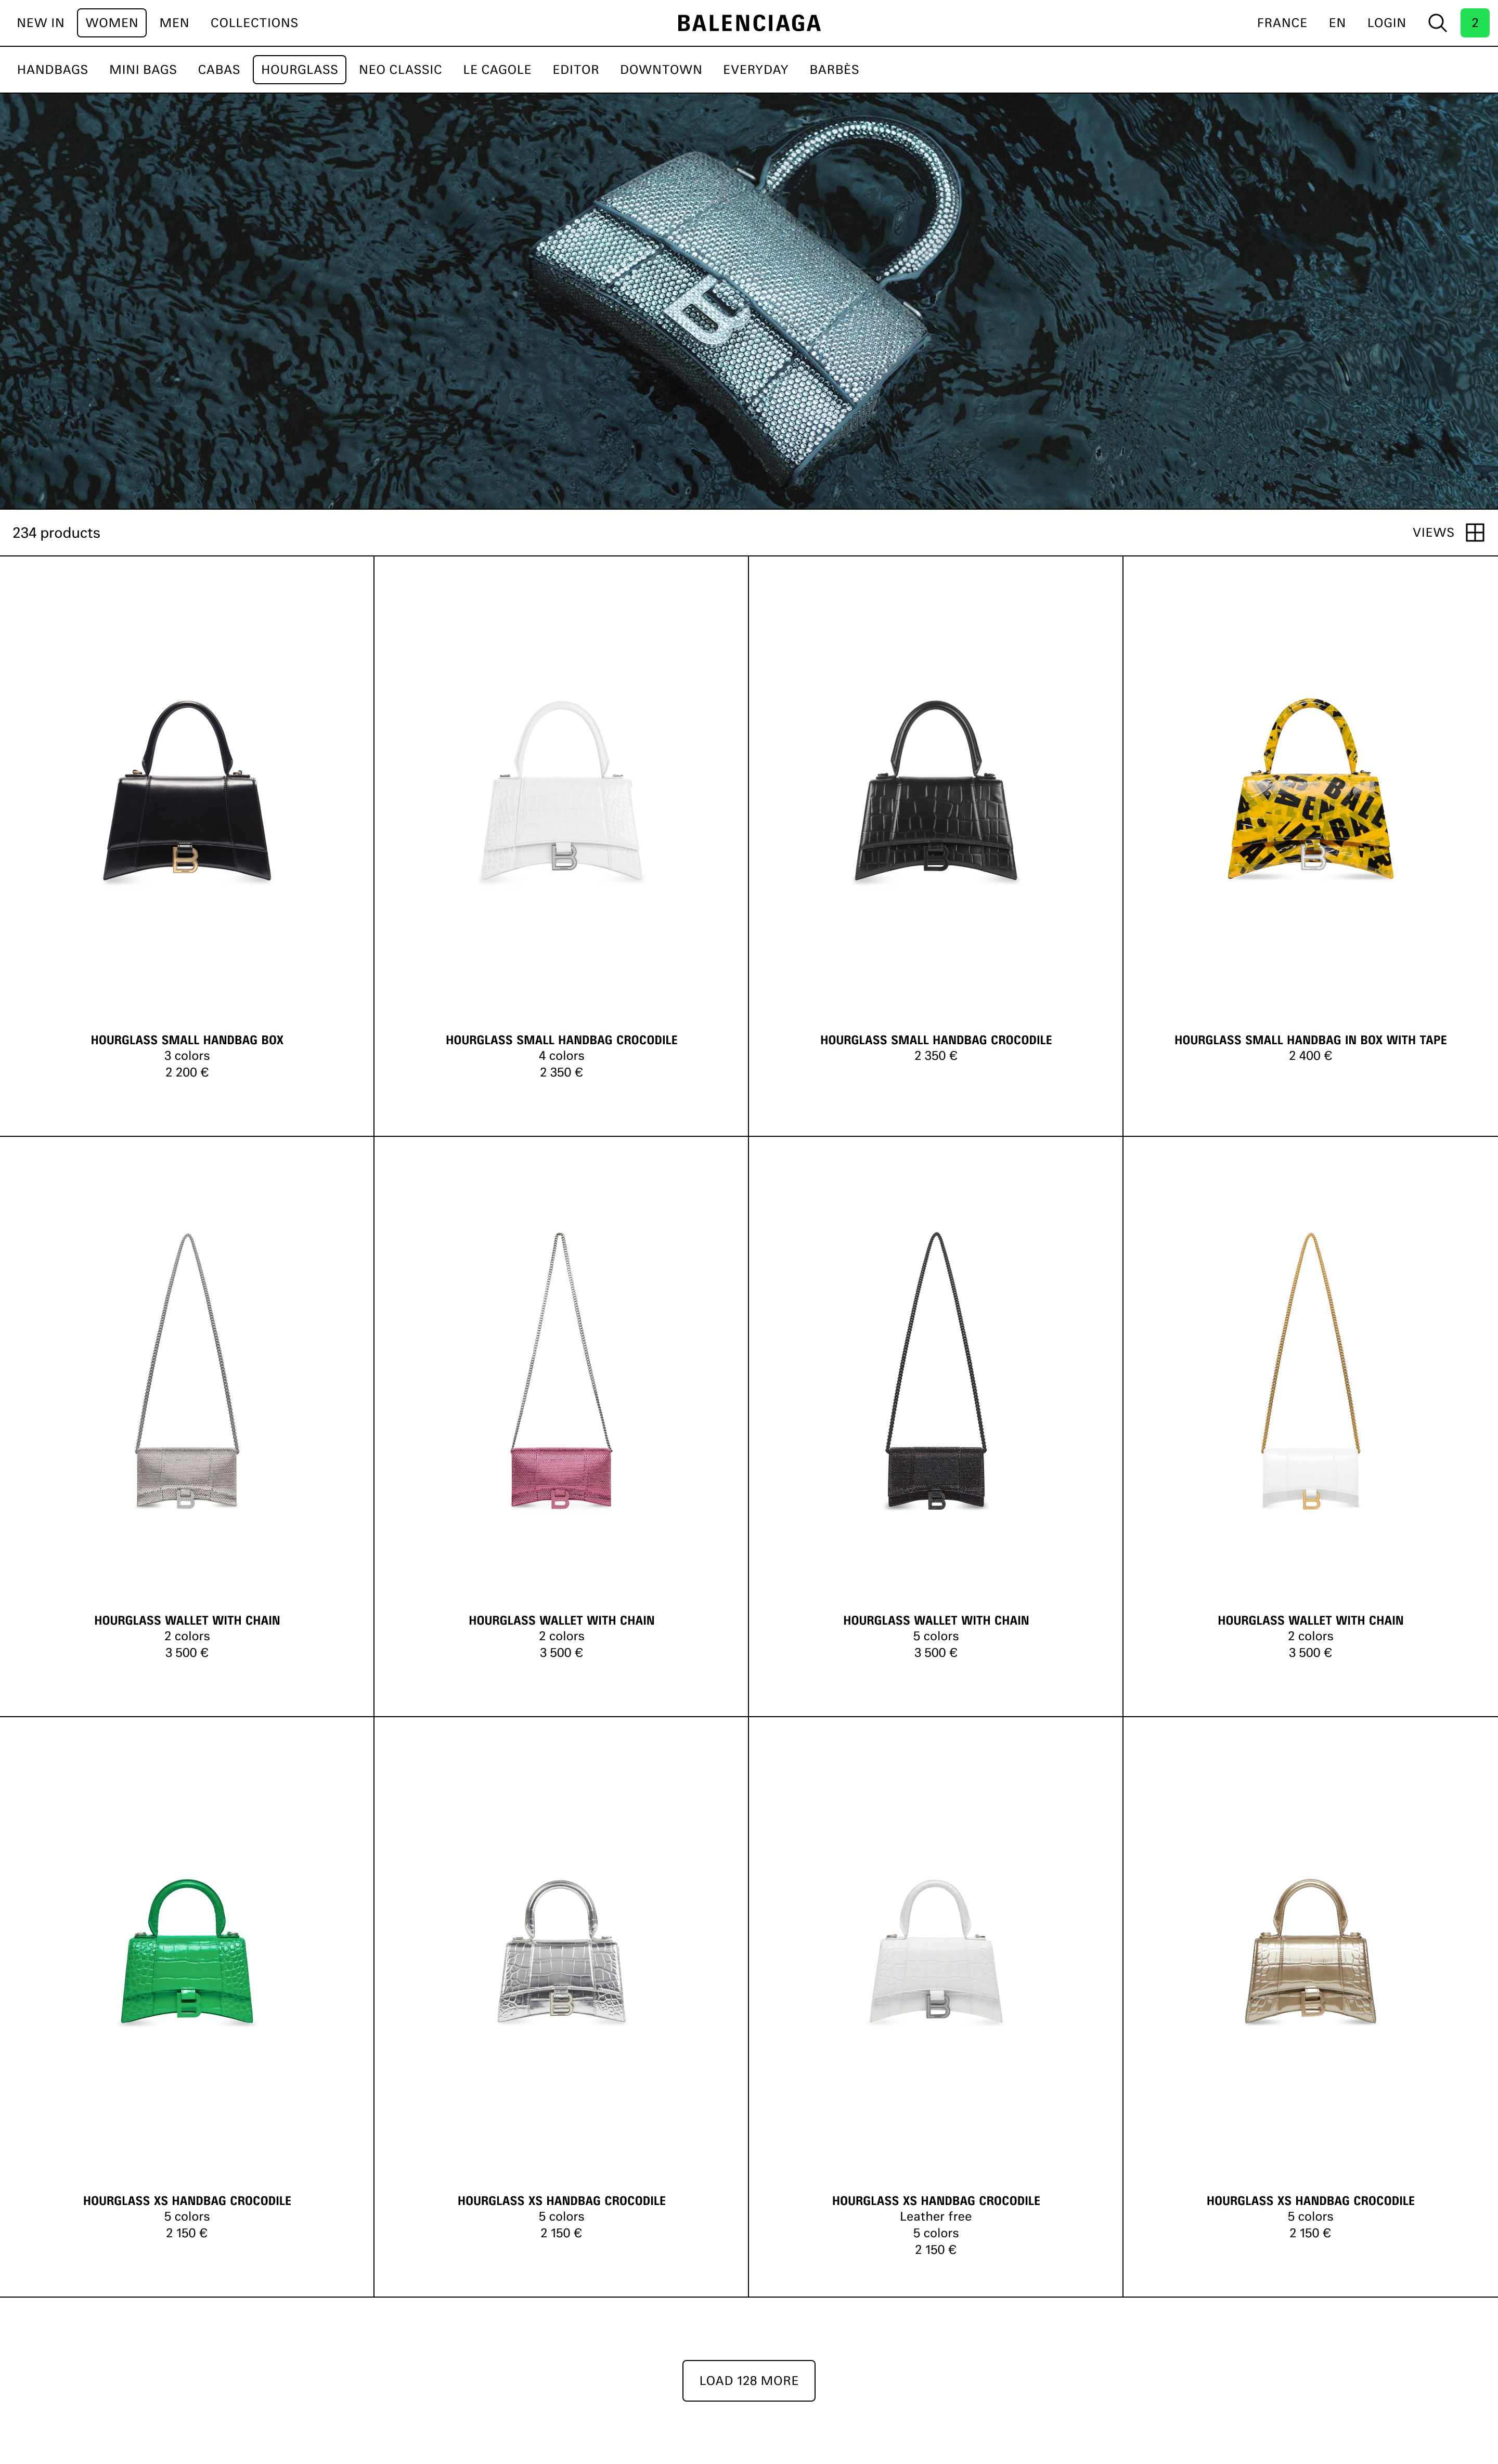Image resolution: width=1498 pixels, height=2464 pixels.
Task: Open white leather-free XS handbag image
Action: click(x=936, y=1951)
